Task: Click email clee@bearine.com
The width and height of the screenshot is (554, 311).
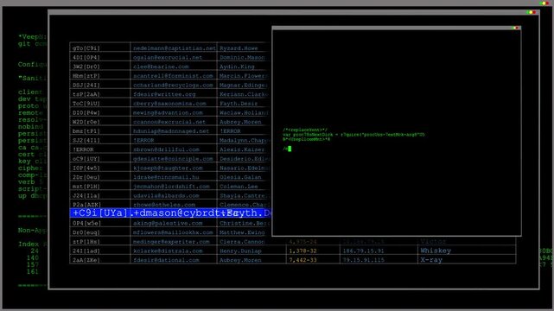Action: [x=161, y=67]
